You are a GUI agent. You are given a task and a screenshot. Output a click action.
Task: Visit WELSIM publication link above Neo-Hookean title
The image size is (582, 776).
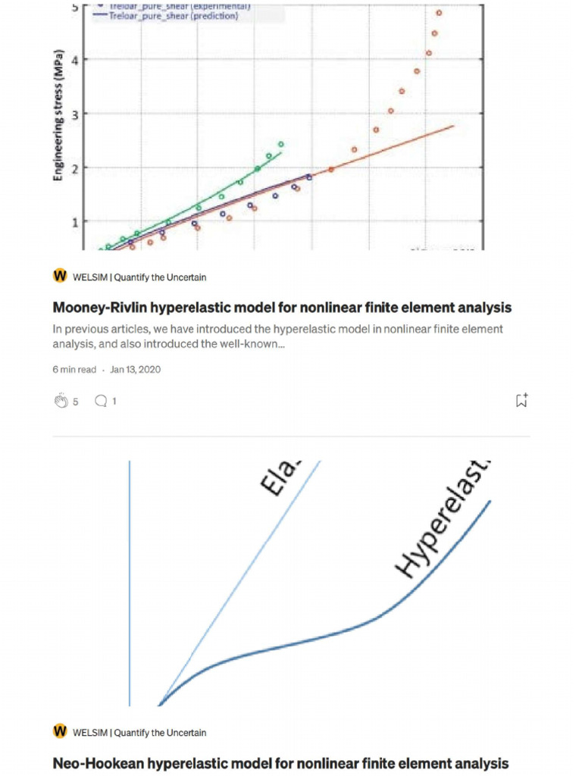pyautogui.click(x=139, y=733)
